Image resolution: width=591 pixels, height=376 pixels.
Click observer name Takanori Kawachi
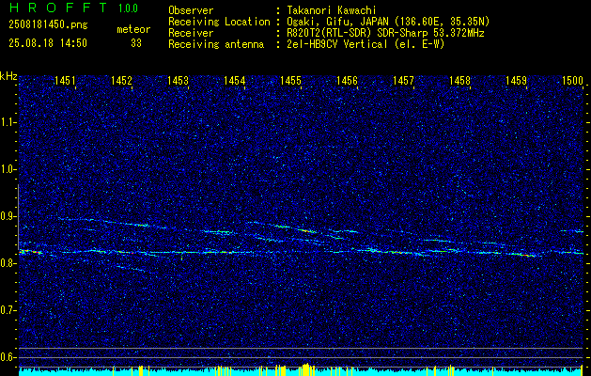pyautogui.click(x=332, y=10)
